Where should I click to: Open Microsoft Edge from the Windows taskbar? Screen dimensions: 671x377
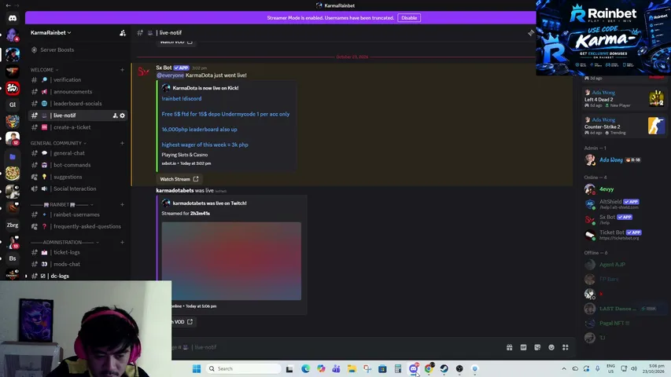tap(305, 368)
